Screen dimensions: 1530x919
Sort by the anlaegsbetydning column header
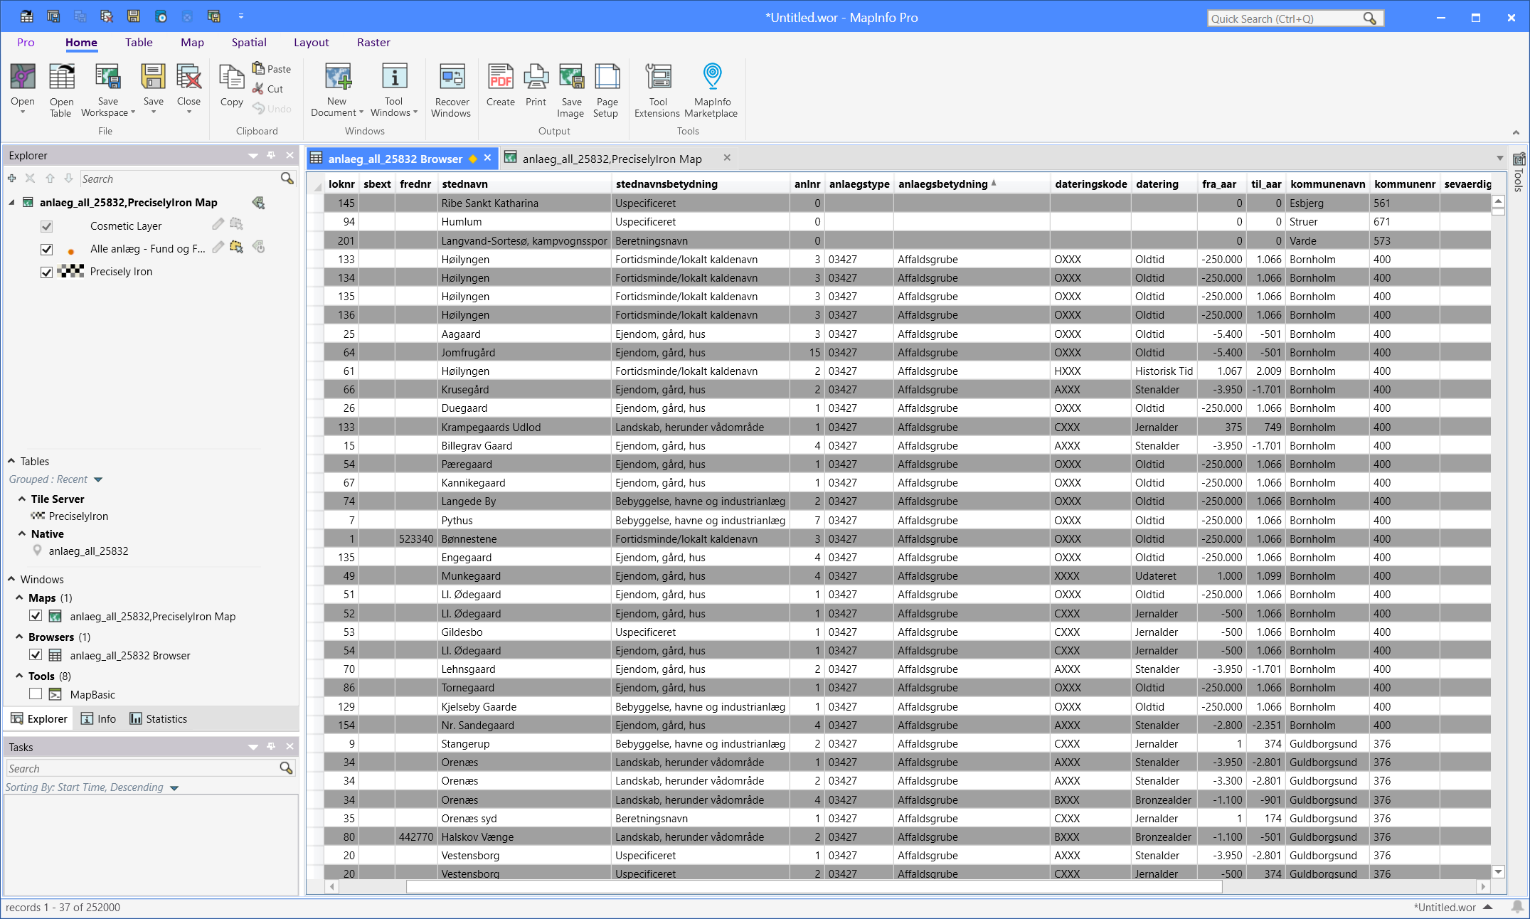[x=942, y=184]
